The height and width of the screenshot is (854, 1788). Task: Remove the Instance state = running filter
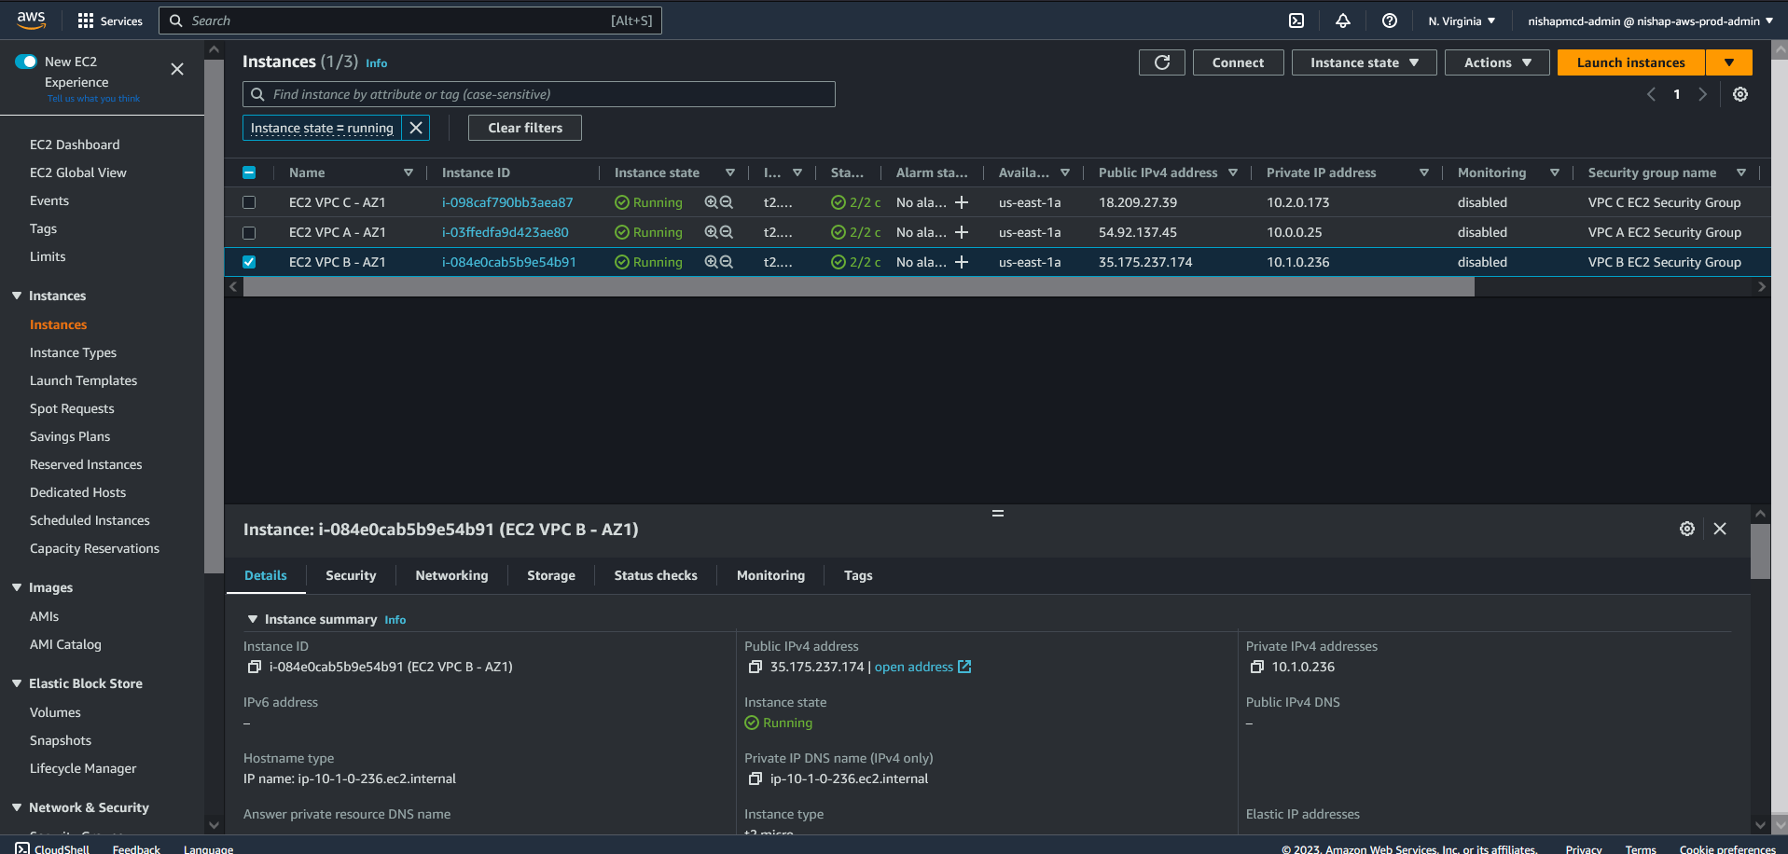pos(416,128)
